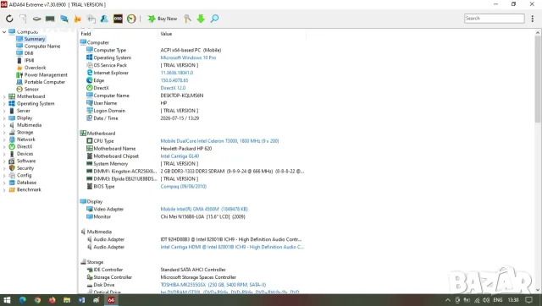This screenshot has width=542, height=306.
Task: Launch the Disk Benchmark toolbar icon
Action: [x=36, y=19]
